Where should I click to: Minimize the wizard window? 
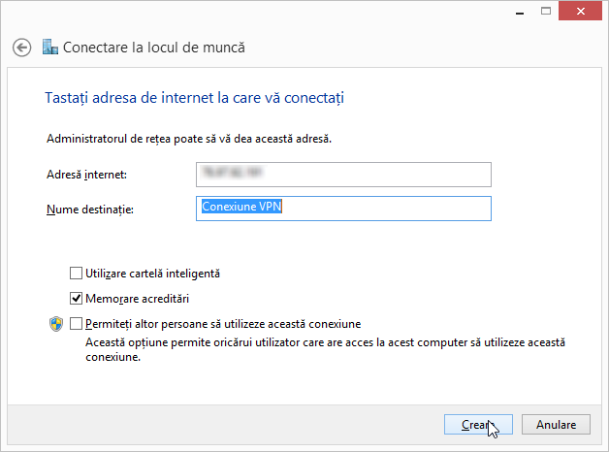coord(520,12)
